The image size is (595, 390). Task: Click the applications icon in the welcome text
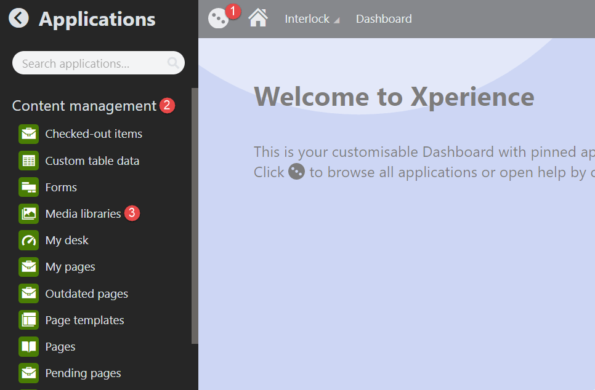click(x=296, y=171)
